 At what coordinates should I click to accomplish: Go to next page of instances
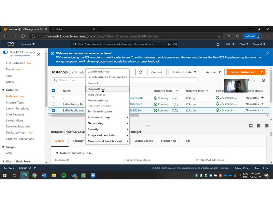[x=254, y=80]
